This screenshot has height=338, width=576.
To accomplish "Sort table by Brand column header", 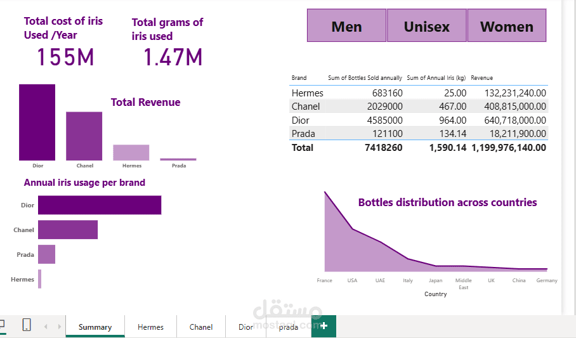I will tap(299, 78).
